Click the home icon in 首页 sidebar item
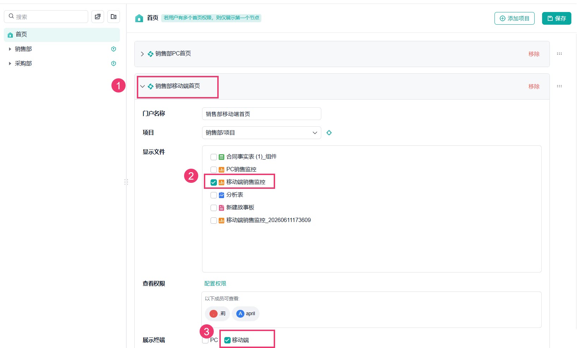This screenshot has width=577, height=348. (x=10, y=35)
